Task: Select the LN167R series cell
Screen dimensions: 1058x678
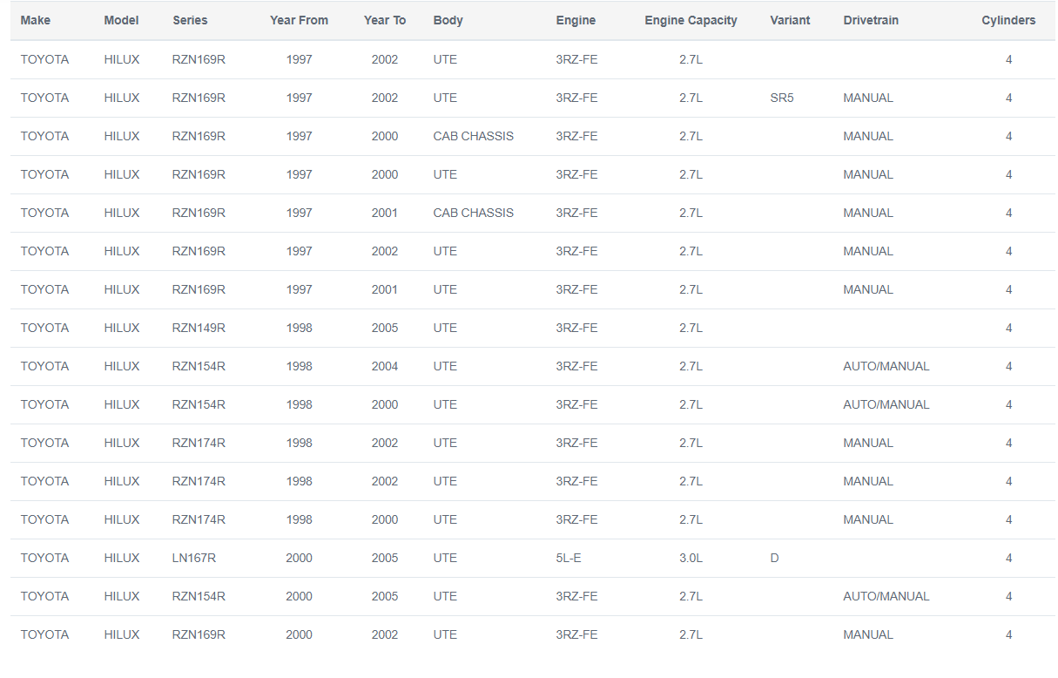Action: (x=194, y=558)
